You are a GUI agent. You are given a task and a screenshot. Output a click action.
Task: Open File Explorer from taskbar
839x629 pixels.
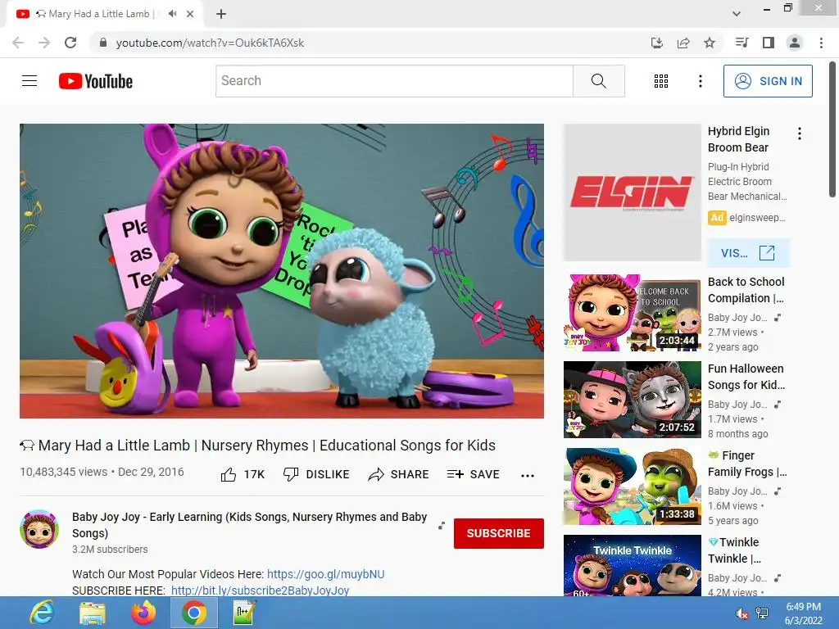pos(93,613)
